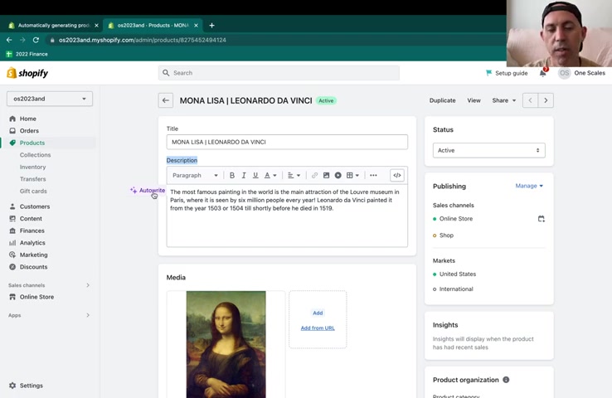Click Product organization info icon

coord(506,380)
